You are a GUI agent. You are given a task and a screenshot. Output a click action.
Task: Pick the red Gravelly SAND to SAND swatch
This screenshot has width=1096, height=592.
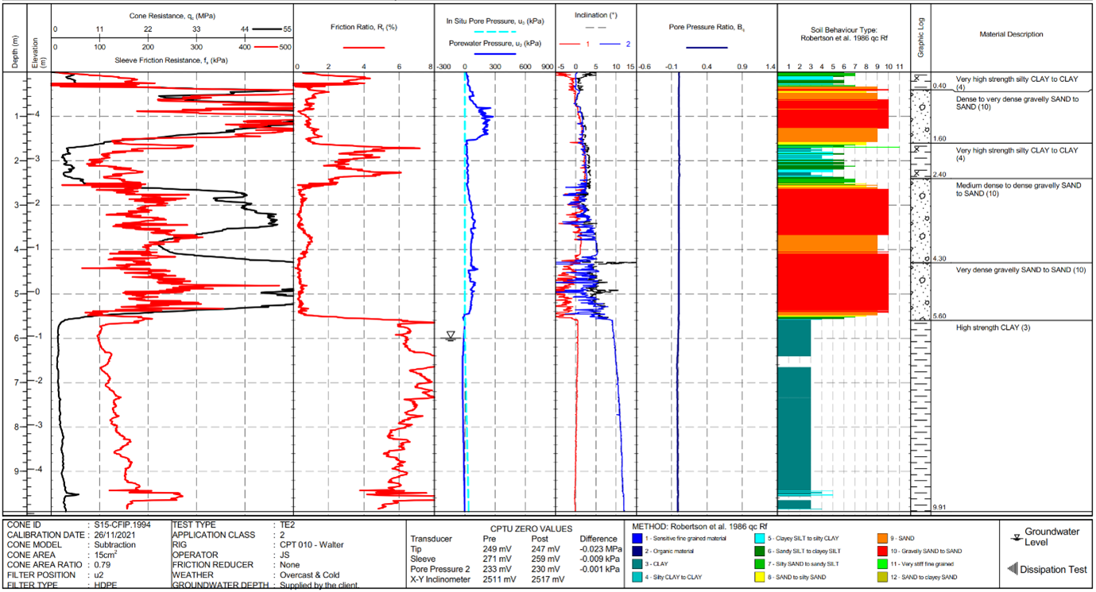click(x=884, y=551)
